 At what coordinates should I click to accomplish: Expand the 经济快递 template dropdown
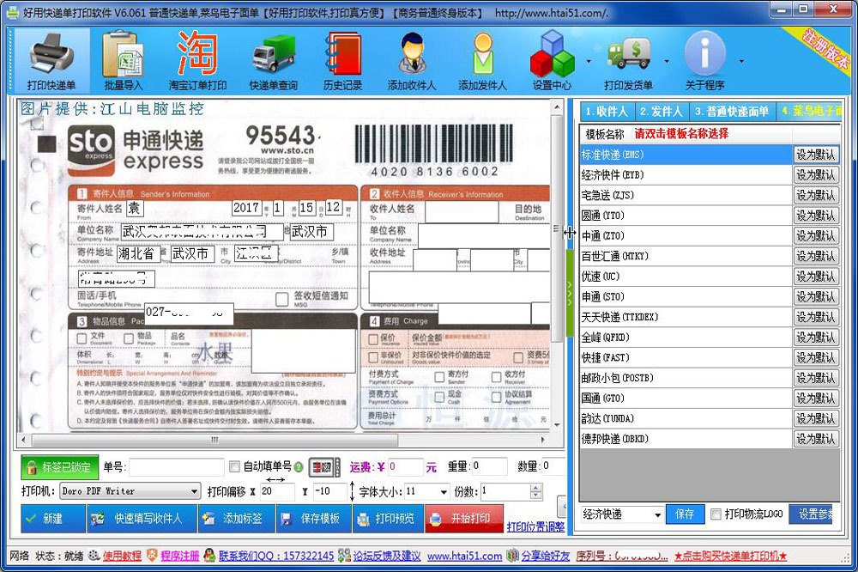click(656, 514)
